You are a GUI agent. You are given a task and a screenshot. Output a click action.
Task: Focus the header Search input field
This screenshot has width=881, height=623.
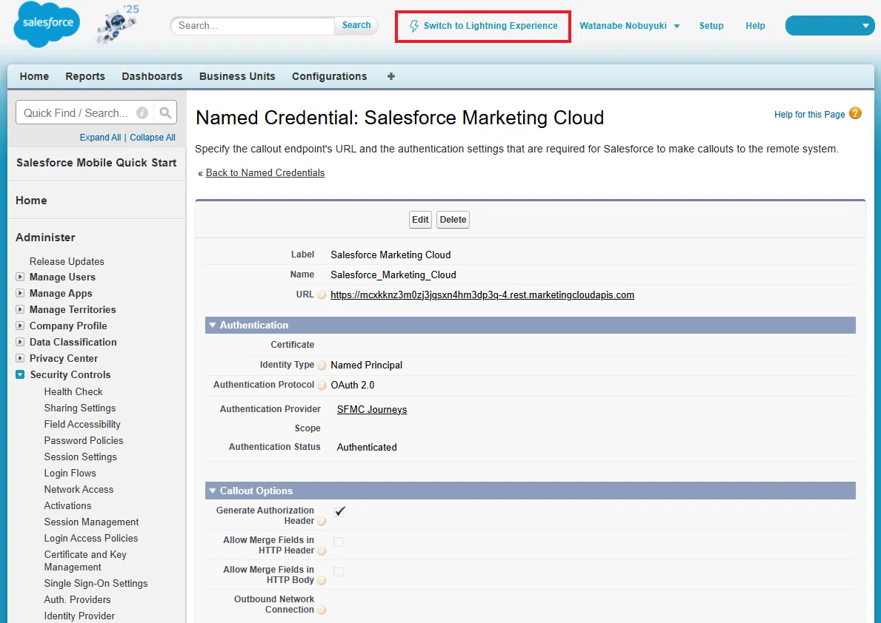click(x=252, y=26)
